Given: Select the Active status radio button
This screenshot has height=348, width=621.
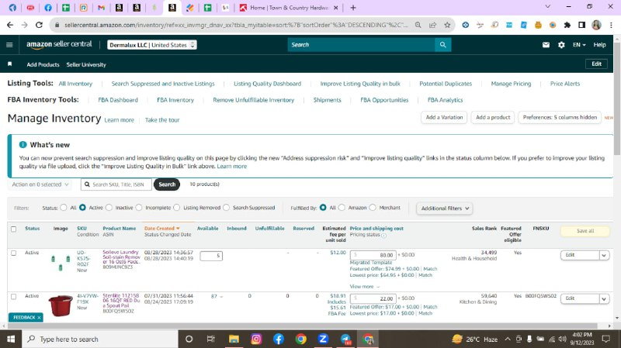Looking at the screenshot, I should coord(82,208).
